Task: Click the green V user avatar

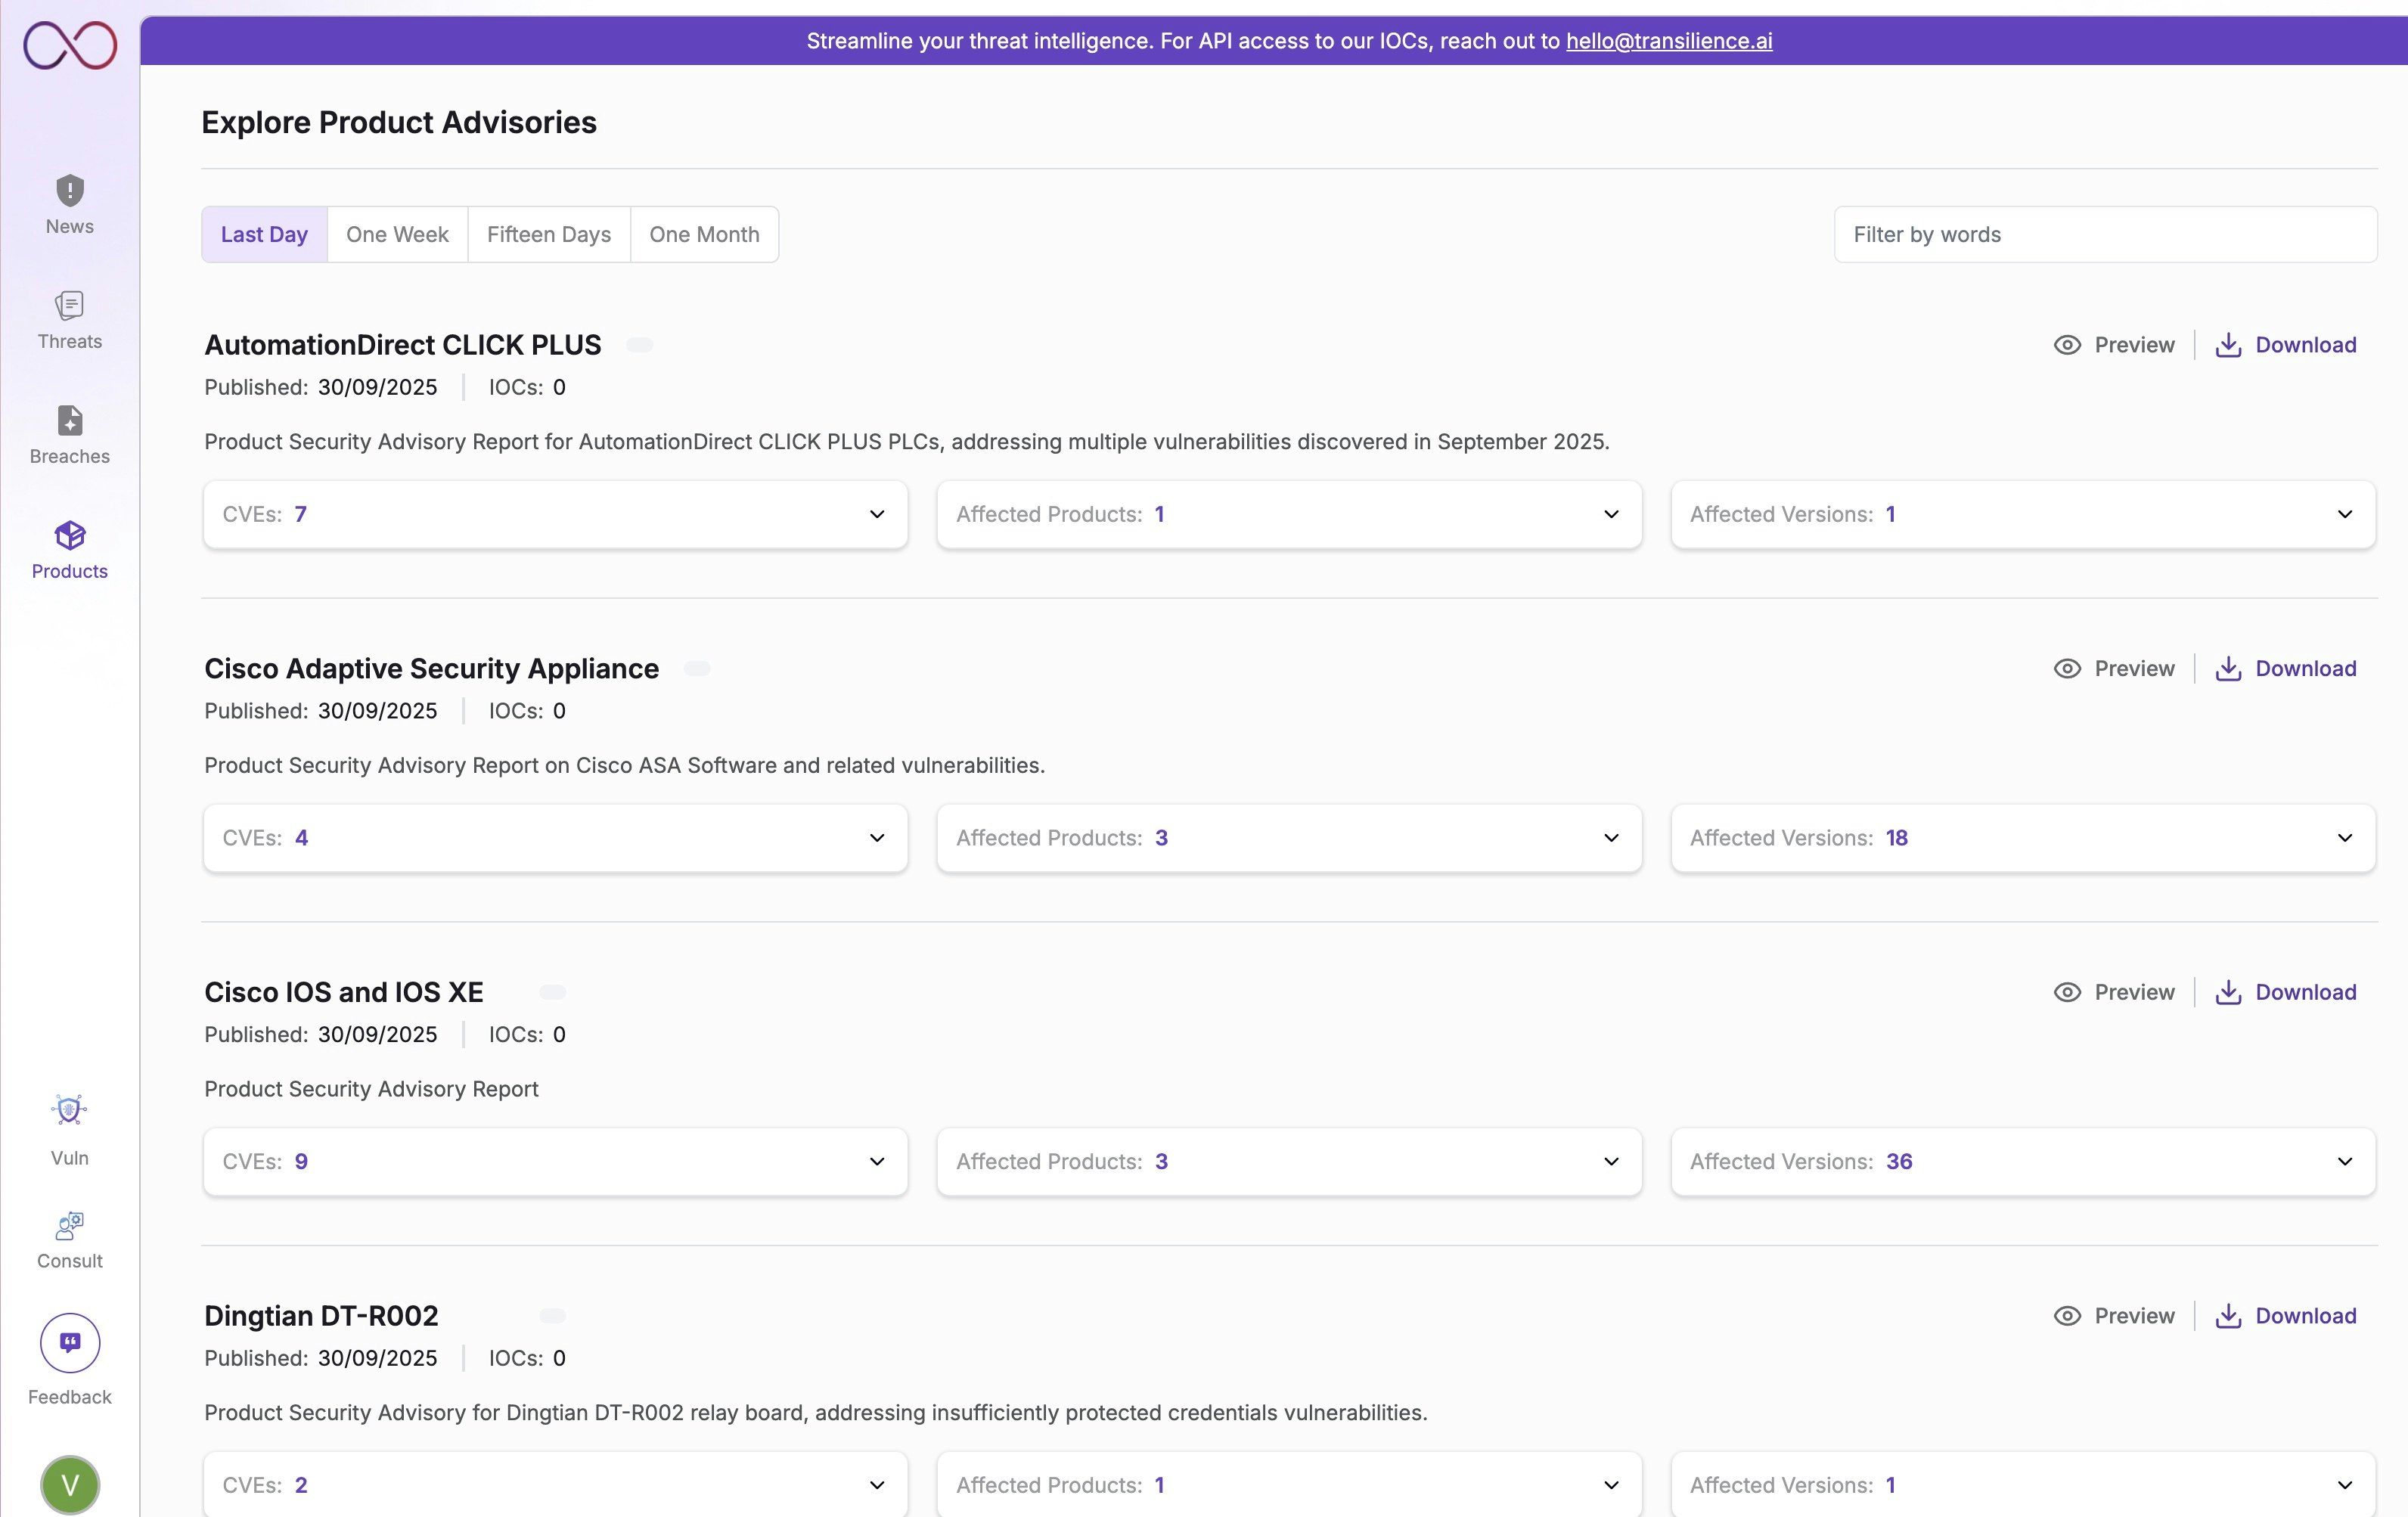Action: (69, 1484)
